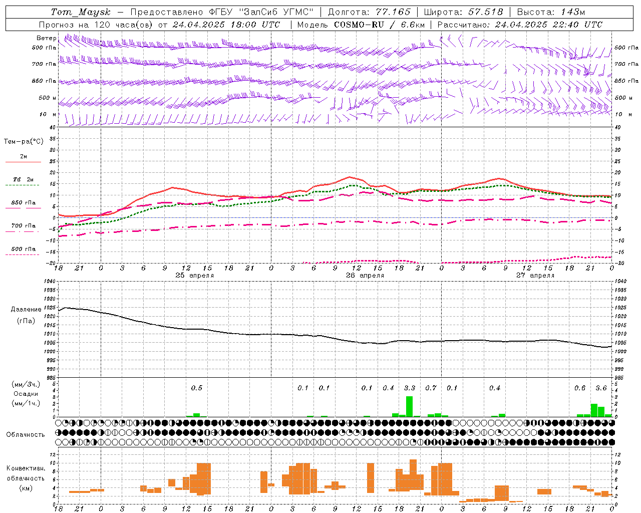Select the Облачность cloud cover label
The width and height of the screenshot is (641, 513).
26,435
